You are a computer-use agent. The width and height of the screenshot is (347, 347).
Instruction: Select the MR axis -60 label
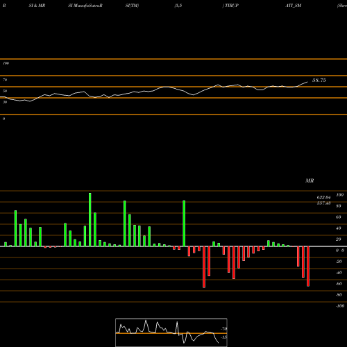[339, 284]
